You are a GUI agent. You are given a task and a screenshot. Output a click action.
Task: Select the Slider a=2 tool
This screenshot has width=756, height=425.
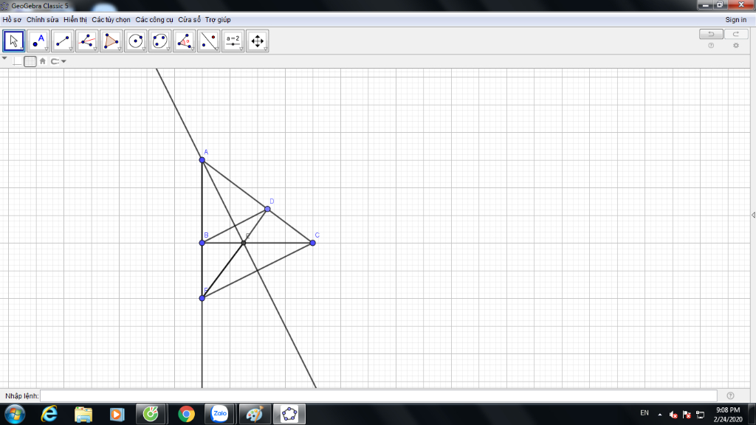click(x=233, y=41)
